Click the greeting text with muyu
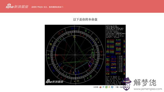The image size is (164, 92). (48, 7)
